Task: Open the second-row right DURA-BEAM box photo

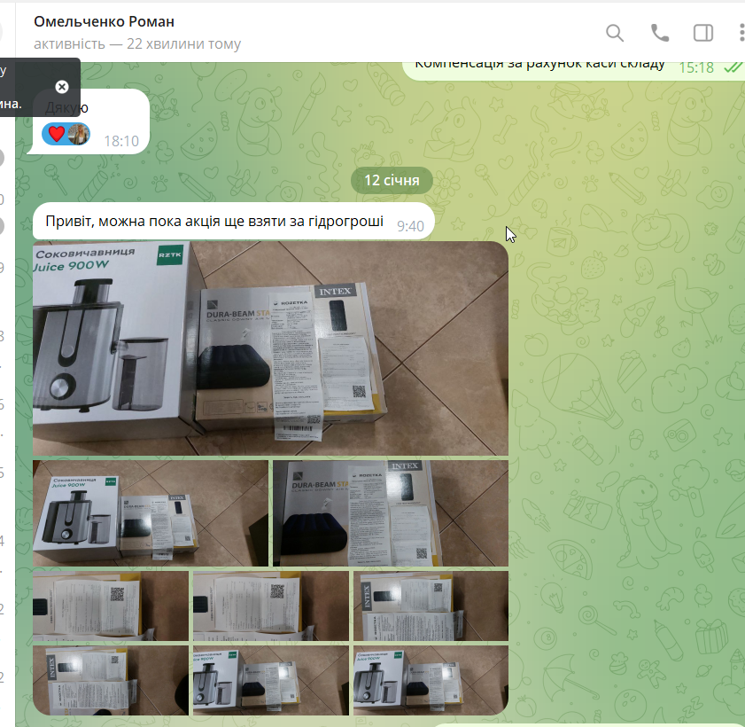Action: tap(391, 513)
